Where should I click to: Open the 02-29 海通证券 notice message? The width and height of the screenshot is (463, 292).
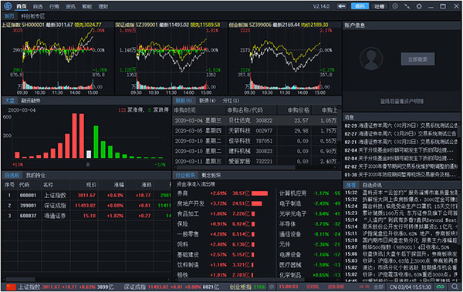400,126
